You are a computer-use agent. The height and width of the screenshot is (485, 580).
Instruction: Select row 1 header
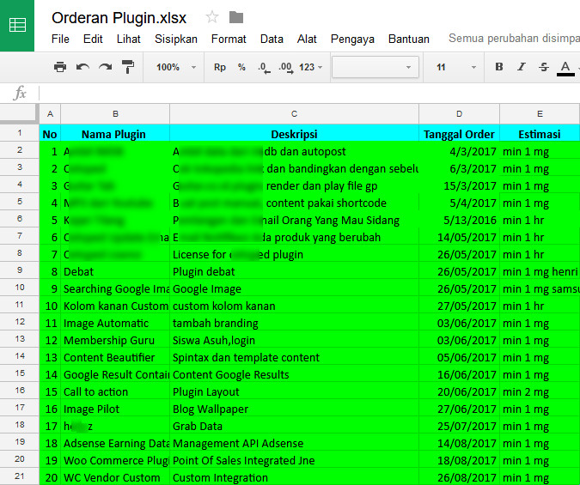pos(19,133)
